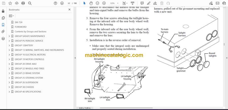Bookmark this file with the star icon
This screenshot has height=110, width=228.
point(10,3)
